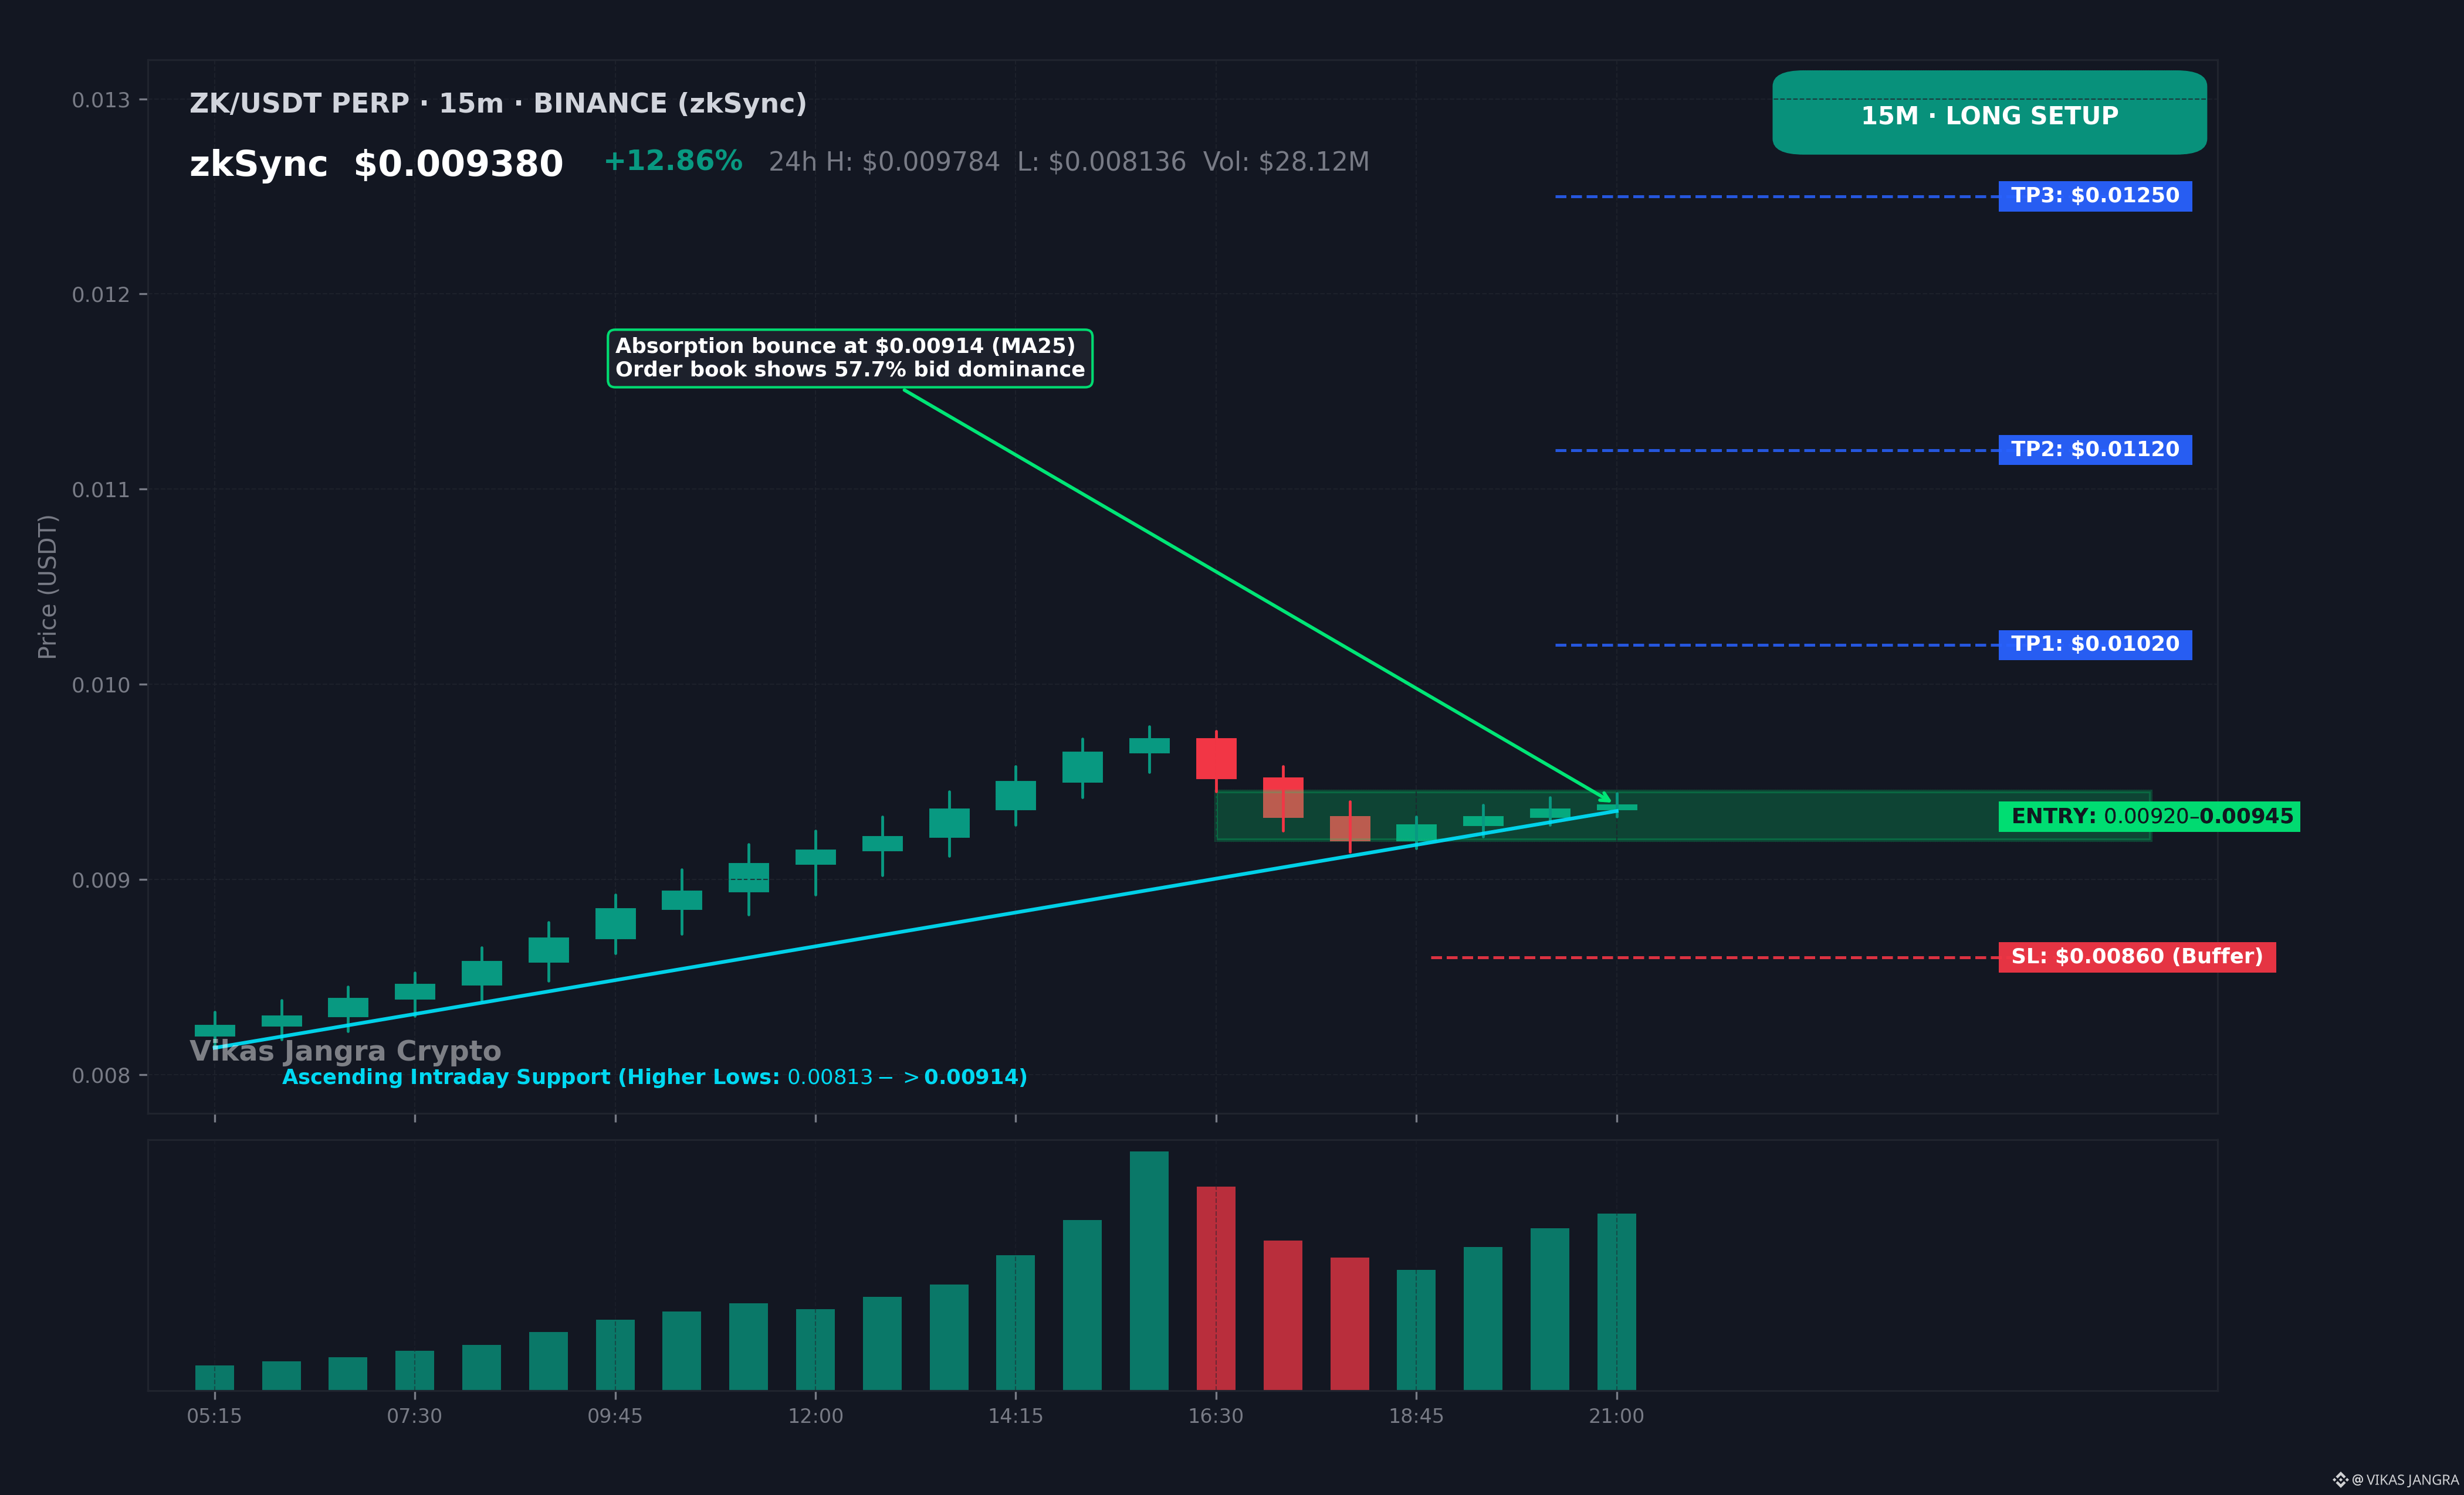The image size is (2464, 1495).
Task: Click the 07:30 time axis label
Action: tap(415, 1416)
